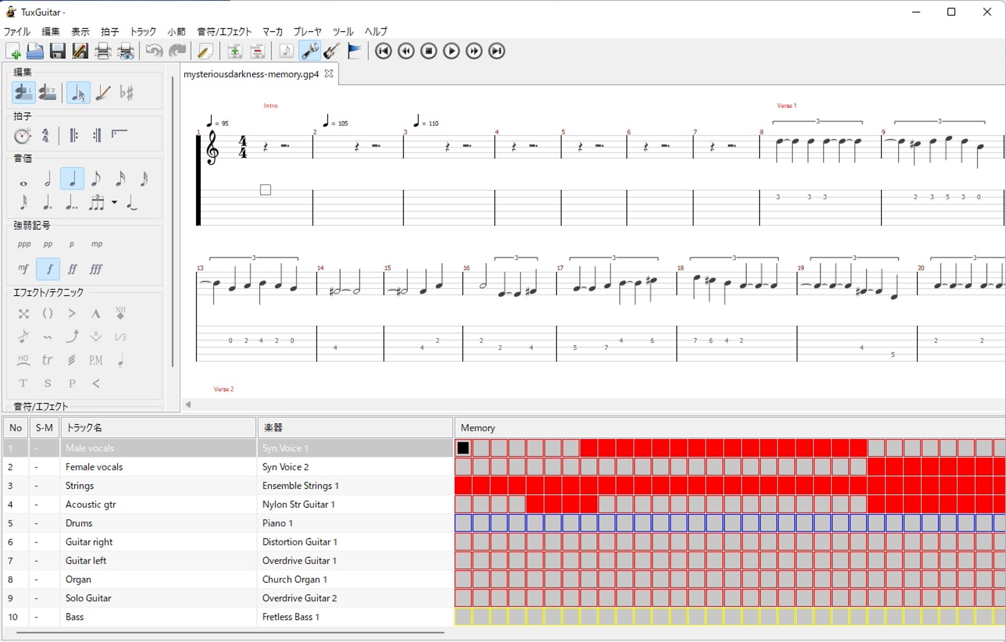Open Print Preview icon
1006x642 pixels.
[x=126, y=51]
